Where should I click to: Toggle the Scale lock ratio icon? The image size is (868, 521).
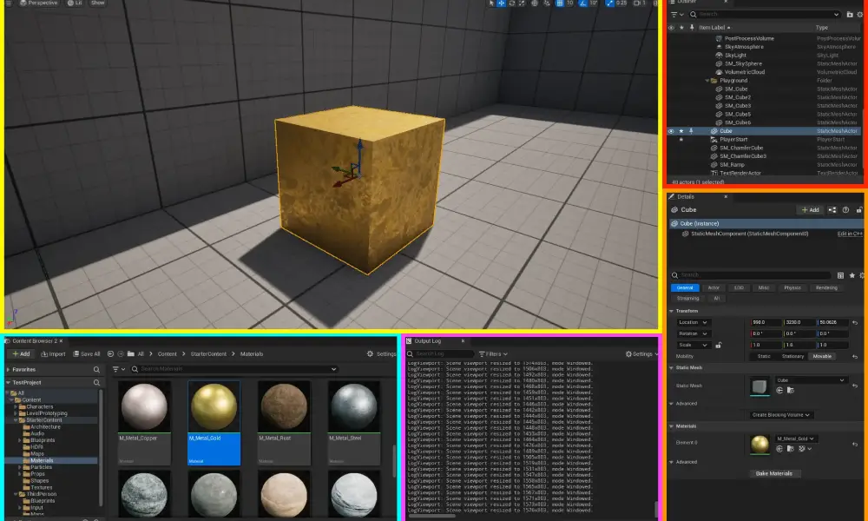pyautogui.click(x=719, y=345)
